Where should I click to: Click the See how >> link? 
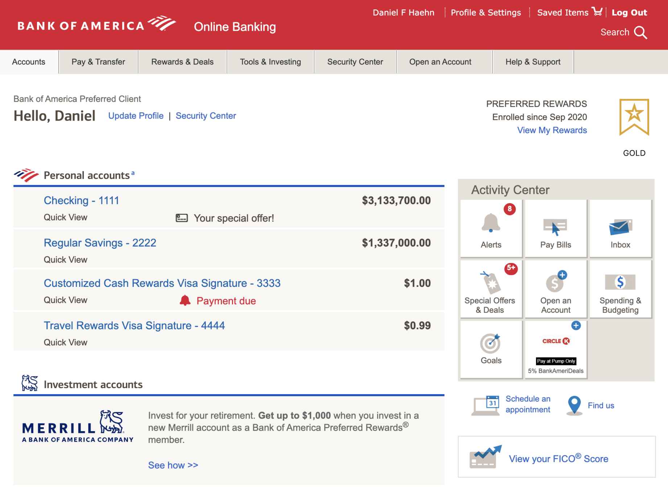tap(173, 465)
